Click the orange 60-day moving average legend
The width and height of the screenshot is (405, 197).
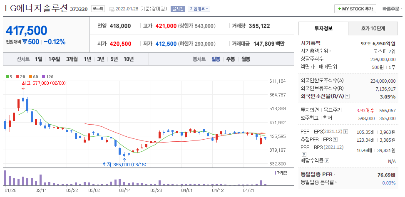pos(34,76)
